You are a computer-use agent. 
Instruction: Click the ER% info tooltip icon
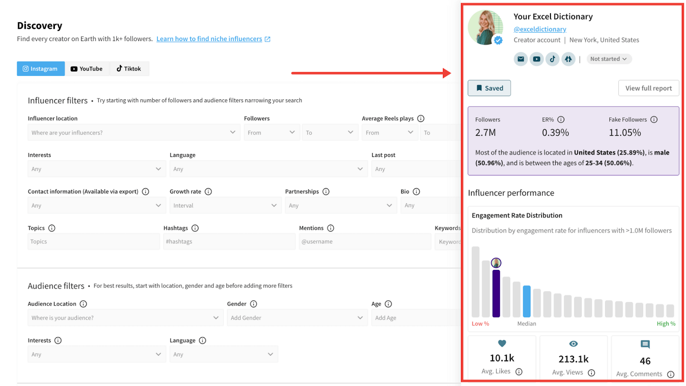pos(562,119)
